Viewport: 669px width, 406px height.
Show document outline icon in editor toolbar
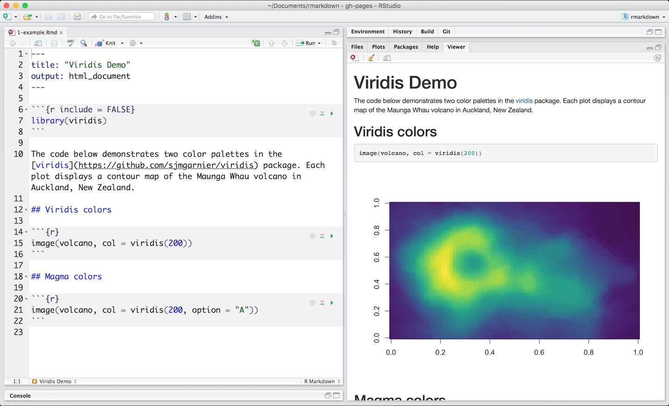tap(334, 43)
